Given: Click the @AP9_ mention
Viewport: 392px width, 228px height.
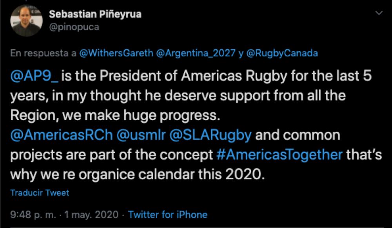Looking at the screenshot, I should click(x=34, y=76).
